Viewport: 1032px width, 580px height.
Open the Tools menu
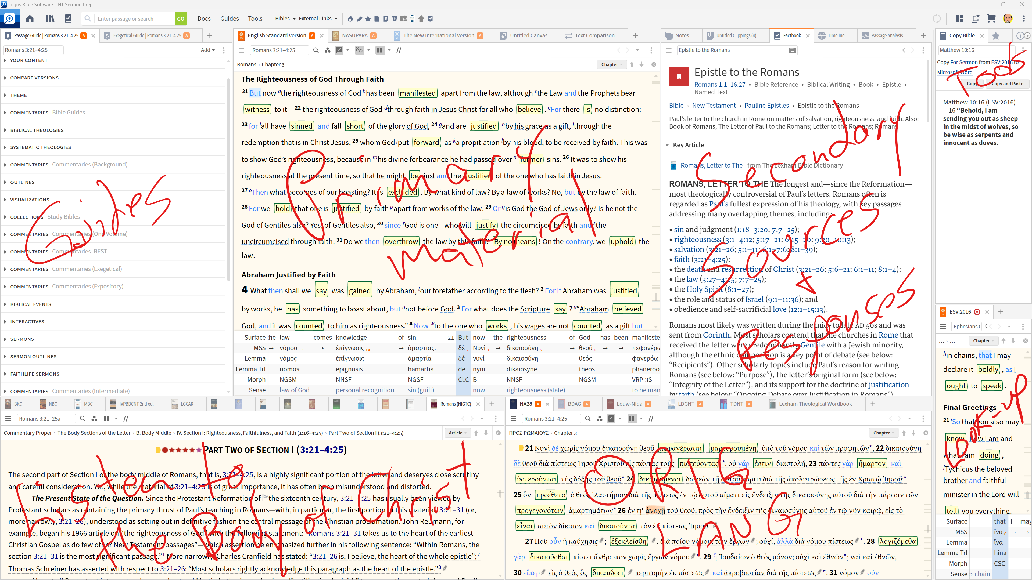coord(255,19)
